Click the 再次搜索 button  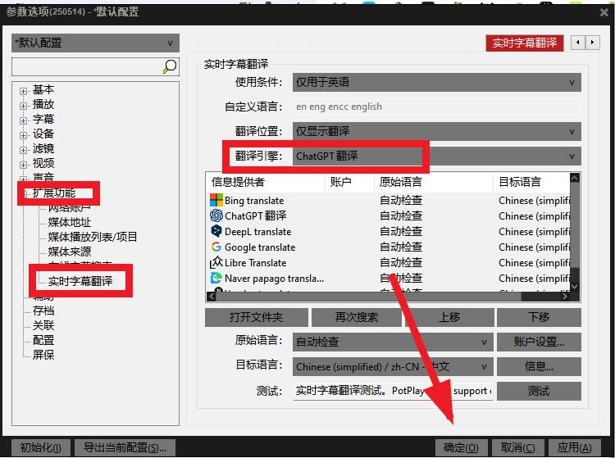click(357, 317)
